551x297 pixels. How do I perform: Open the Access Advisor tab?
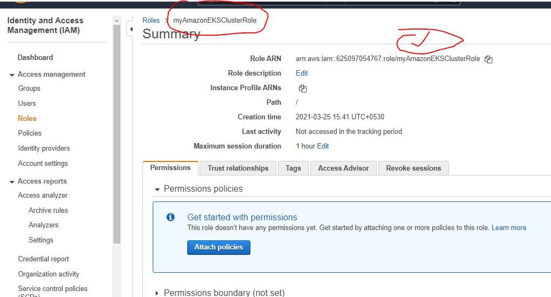click(x=343, y=168)
